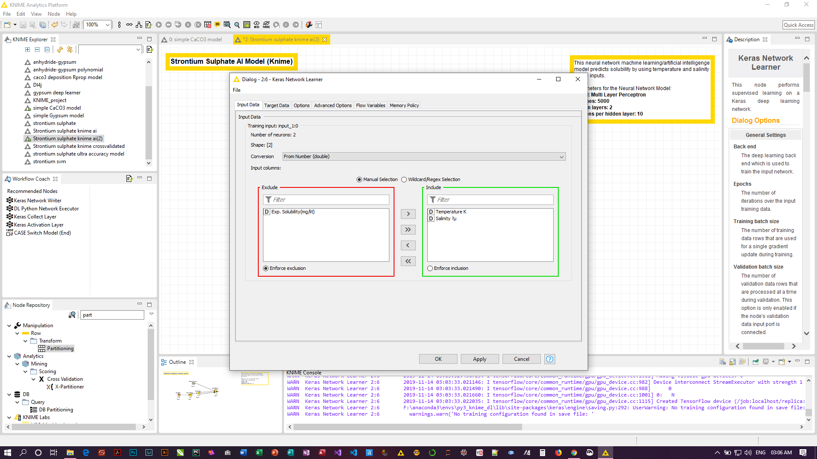This screenshot has width=817, height=459.
Task: Open the Node Repository search options dropdown arrow
Action: [x=151, y=314]
